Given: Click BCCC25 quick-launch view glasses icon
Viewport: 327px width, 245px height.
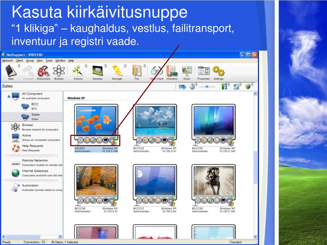Looking at the screenshot, I should click(198, 140).
